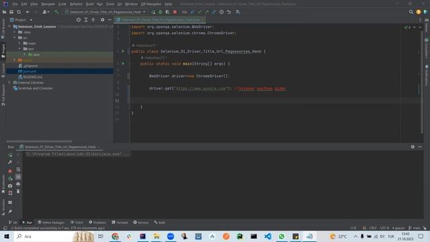Image resolution: width=430 pixels, height=242 pixels.
Task: Click print icon in Run console
Action: (x=18, y=184)
